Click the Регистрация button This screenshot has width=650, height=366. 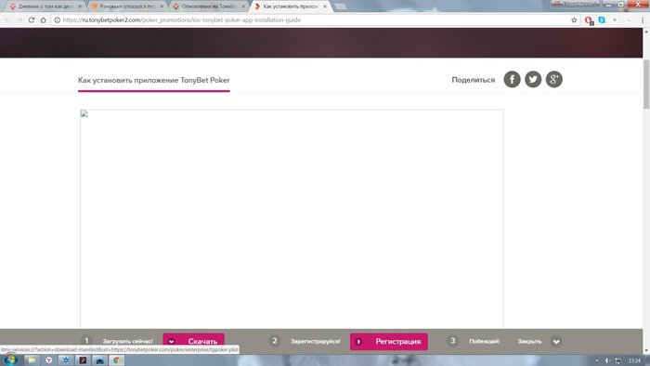pos(389,342)
